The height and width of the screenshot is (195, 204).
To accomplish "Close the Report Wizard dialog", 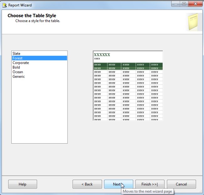I will [195, 4].
